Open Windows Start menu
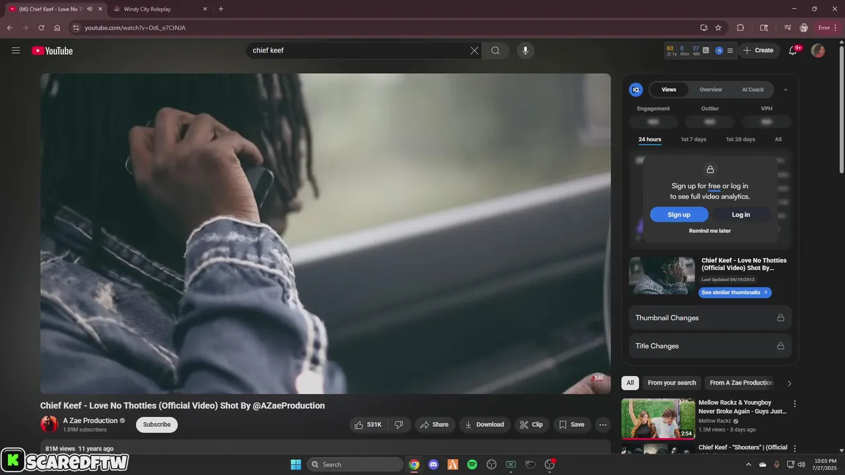The image size is (845, 475). pyautogui.click(x=296, y=464)
